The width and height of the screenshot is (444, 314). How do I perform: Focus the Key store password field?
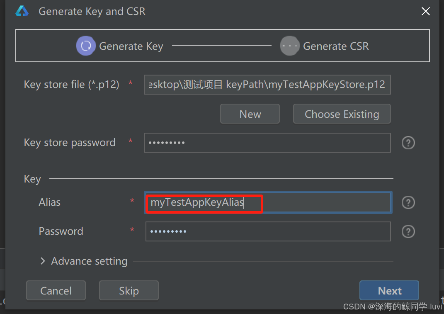(267, 143)
